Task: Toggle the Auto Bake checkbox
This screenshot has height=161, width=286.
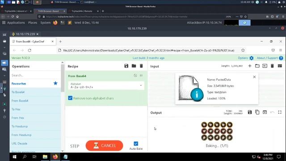Action: (136, 144)
